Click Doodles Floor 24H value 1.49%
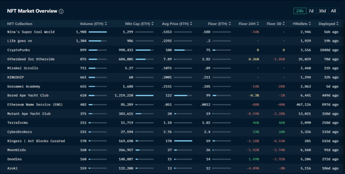The height and width of the screenshot is (174, 345). (254, 159)
